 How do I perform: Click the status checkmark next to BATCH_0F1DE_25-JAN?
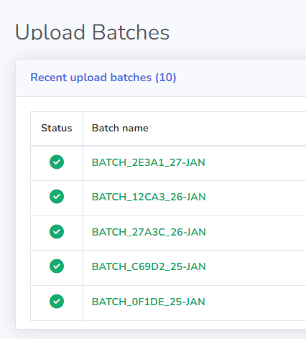57,302
